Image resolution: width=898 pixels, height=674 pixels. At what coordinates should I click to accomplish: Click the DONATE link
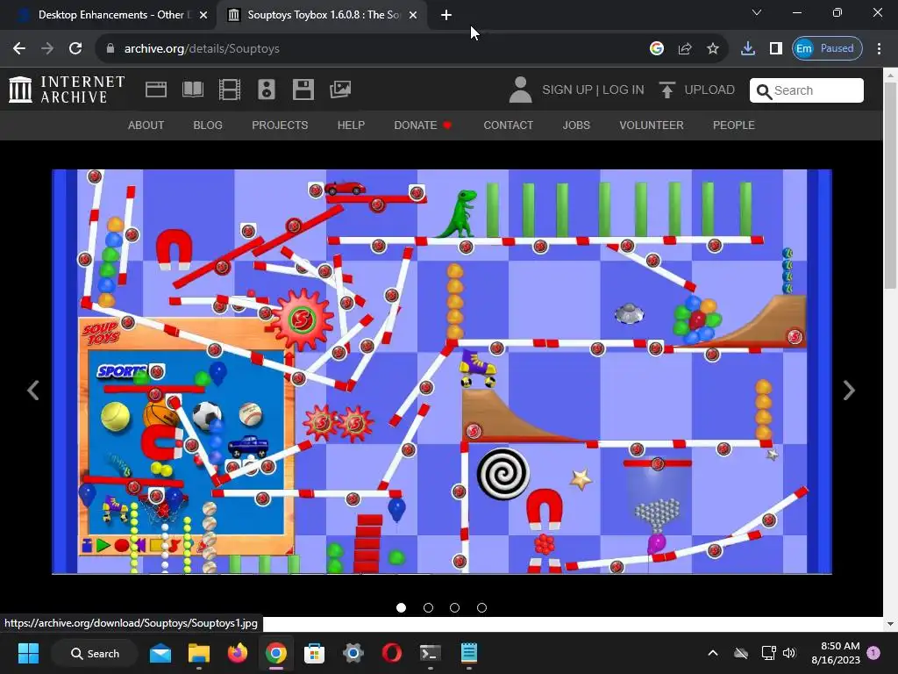pos(423,125)
